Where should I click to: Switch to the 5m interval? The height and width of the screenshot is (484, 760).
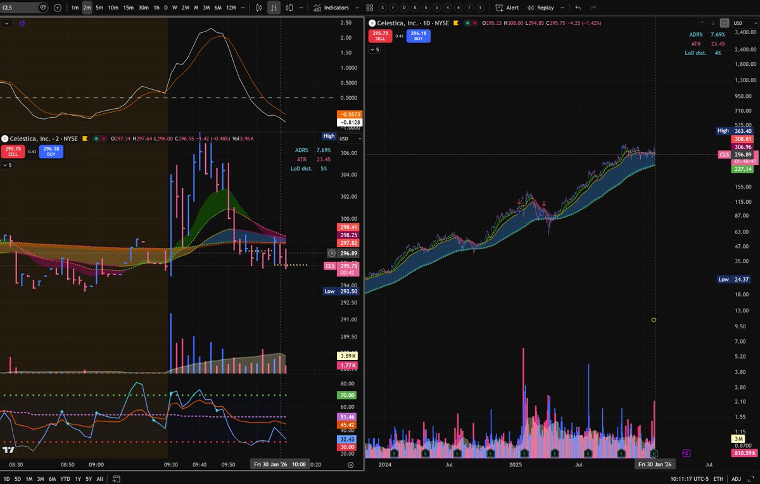pos(99,8)
